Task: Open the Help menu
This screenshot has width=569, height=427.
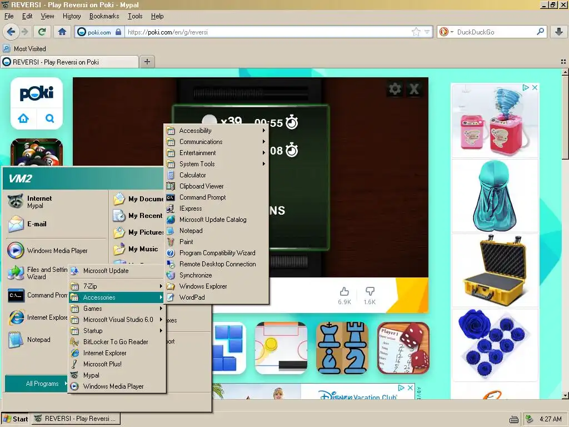Action: [157, 16]
